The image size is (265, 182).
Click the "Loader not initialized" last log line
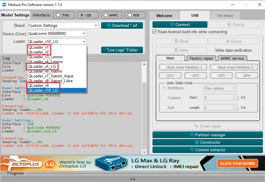[x=67, y=146]
